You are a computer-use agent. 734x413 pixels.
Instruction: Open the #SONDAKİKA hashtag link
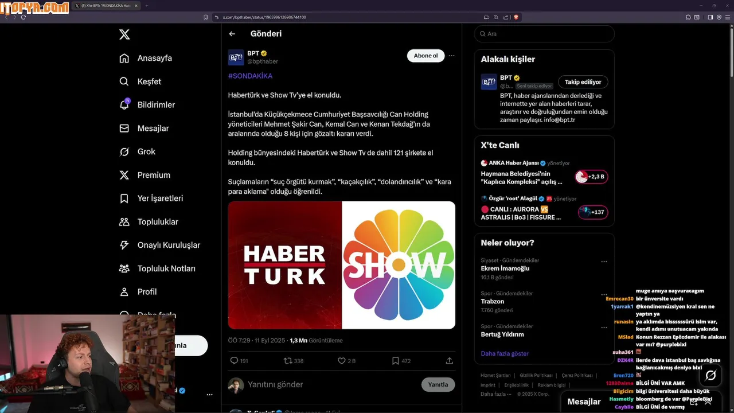[250, 76]
